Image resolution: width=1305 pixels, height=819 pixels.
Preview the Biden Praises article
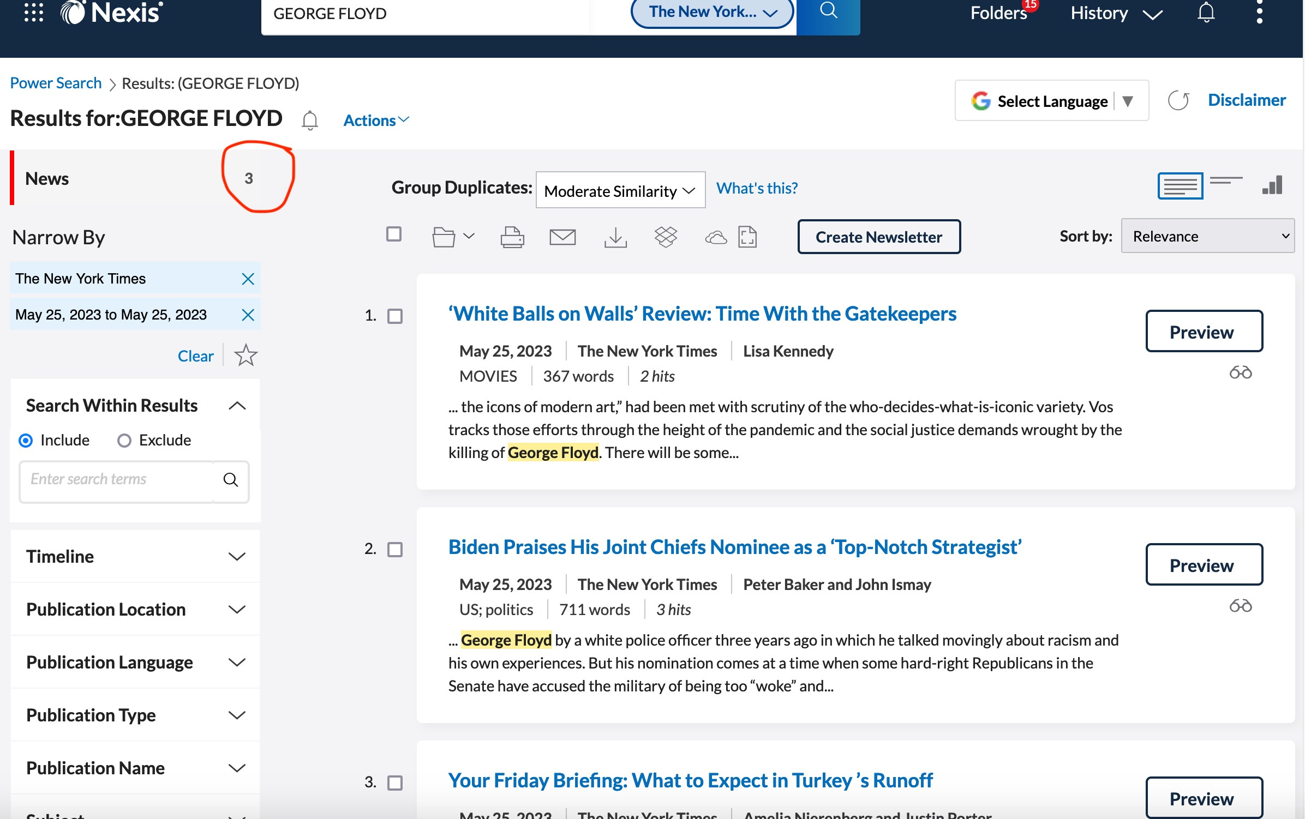click(1204, 565)
